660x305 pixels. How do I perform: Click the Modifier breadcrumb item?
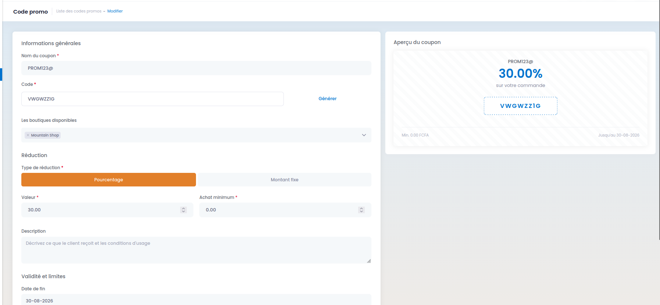[x=115, y=11]
